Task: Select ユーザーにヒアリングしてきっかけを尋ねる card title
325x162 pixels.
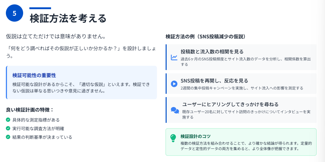Action: point(230,104)
